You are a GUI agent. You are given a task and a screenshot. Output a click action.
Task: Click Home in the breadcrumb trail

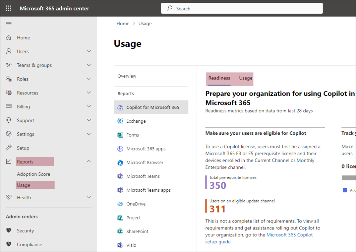point(123,23)
